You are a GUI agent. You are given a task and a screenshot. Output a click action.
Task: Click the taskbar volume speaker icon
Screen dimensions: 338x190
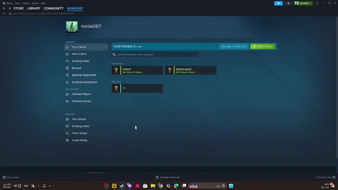(15, 186)
